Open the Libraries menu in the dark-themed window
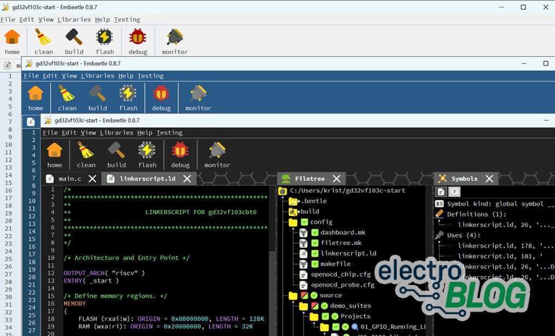This screenshot has width=555, height=336. coord(116,132)
